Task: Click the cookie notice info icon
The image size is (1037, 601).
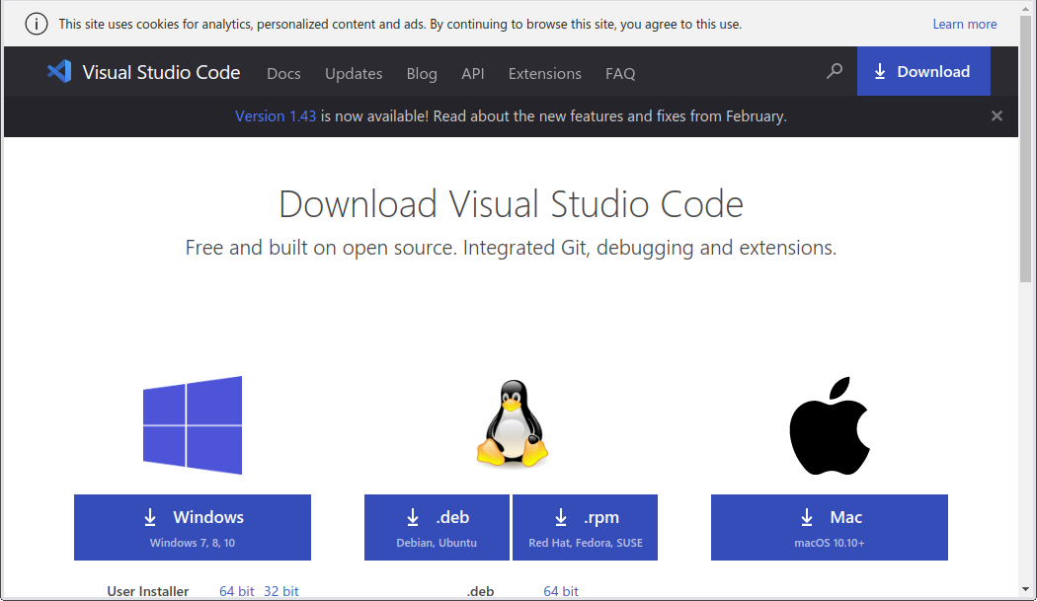Action: [x=37, y=24]
